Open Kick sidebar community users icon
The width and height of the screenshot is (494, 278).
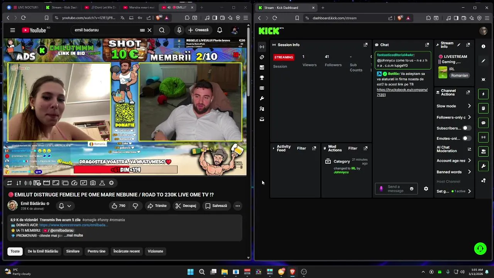coord(262,109)
